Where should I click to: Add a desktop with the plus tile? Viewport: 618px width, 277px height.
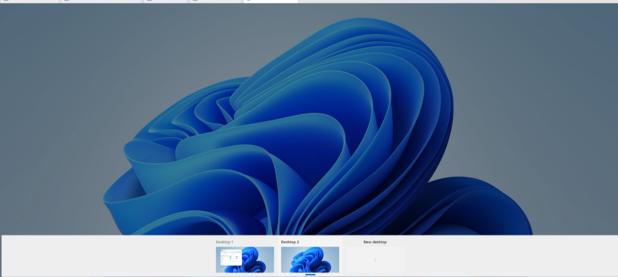pyautogui.click(x=375, y=260)
